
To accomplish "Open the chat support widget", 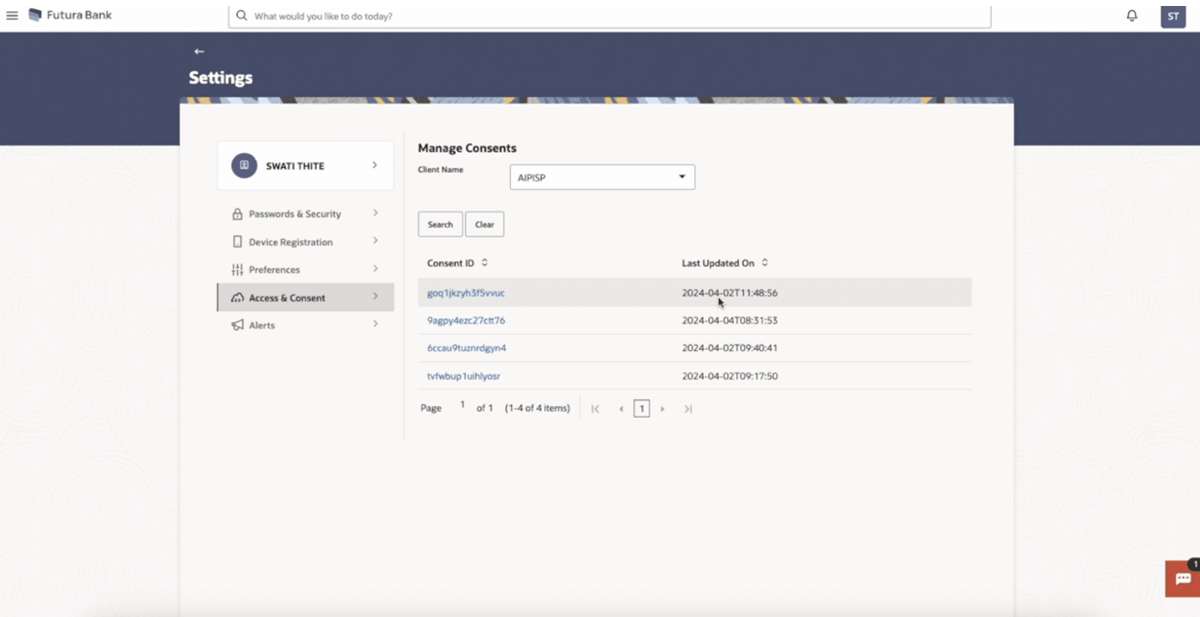I will tap(1183, 578).
